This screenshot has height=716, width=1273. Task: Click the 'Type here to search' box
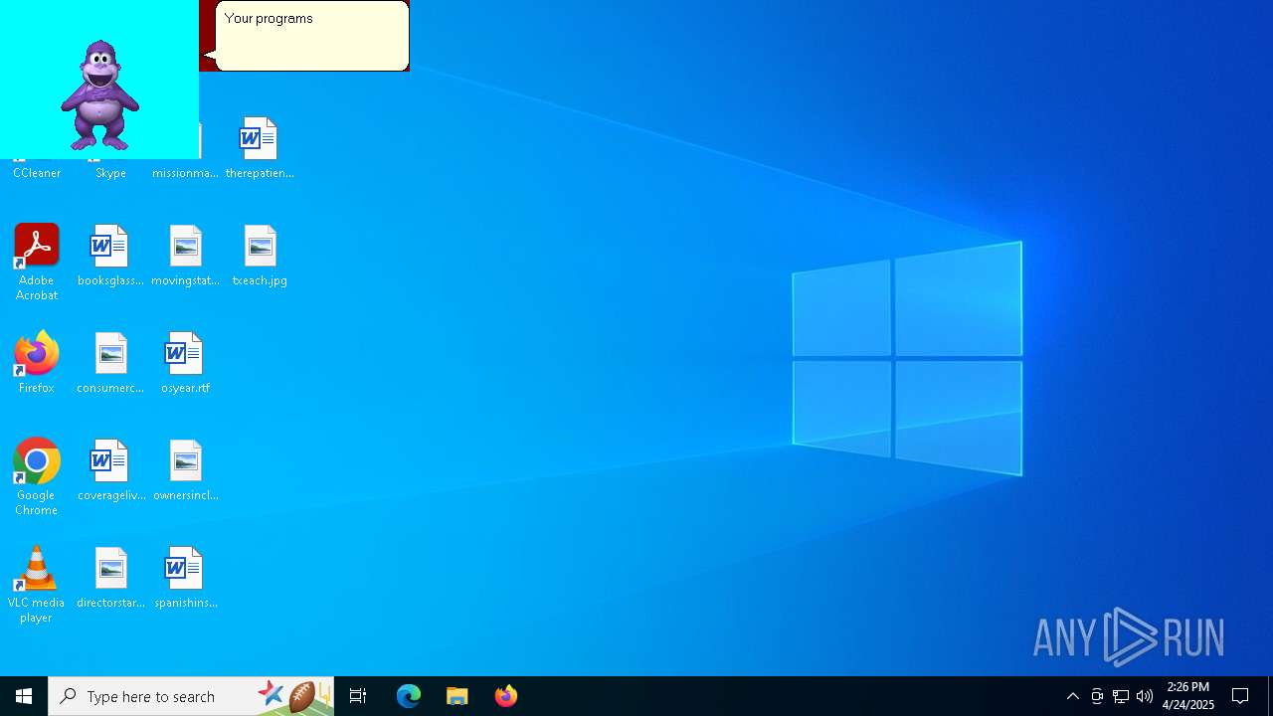click(191, 696)
